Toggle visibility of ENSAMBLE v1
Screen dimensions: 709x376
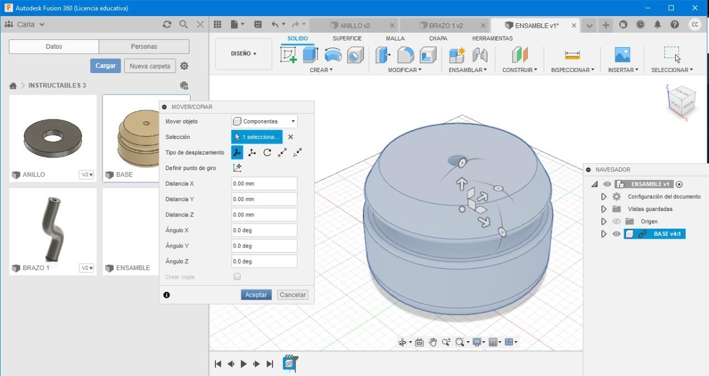(x=607, y=184)
